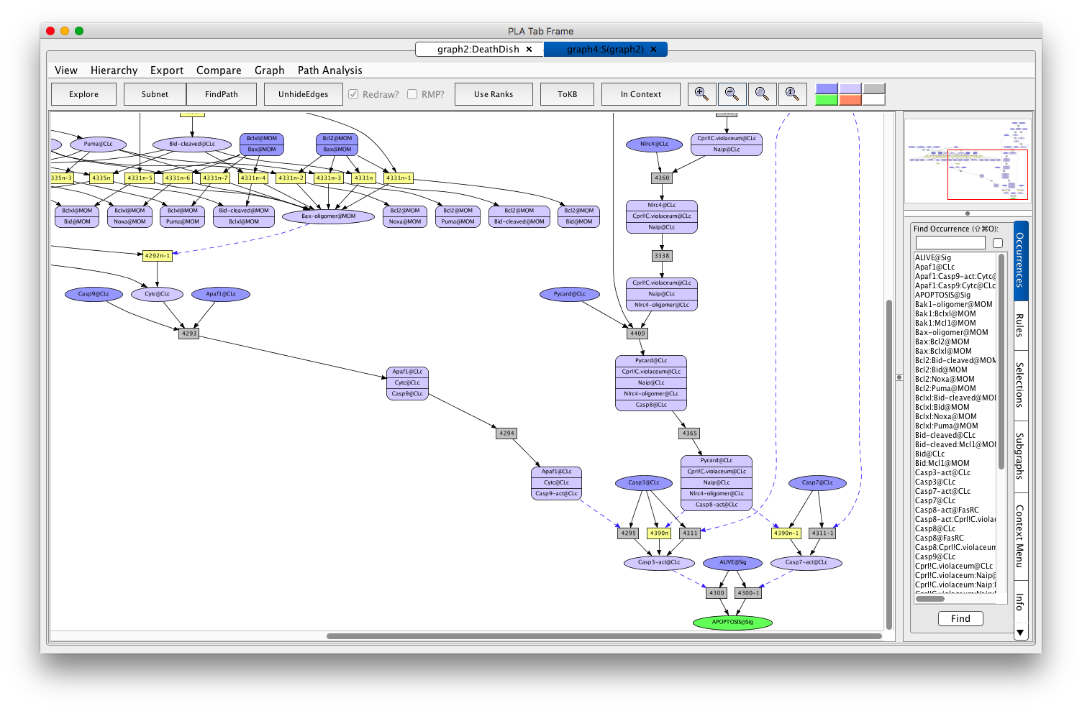Image resolution: width=1082 pixels, height=711 pixels.
Task: Toggle the RMP? checkbox
Action: pyautogui.click(x=412, y=94)
